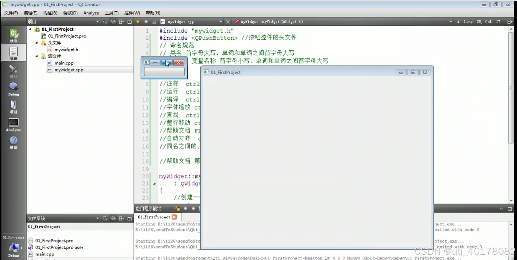This screenshot has height=260, width=517.
Task: Select mywidget.cpp in project tree
Action: 69,70
